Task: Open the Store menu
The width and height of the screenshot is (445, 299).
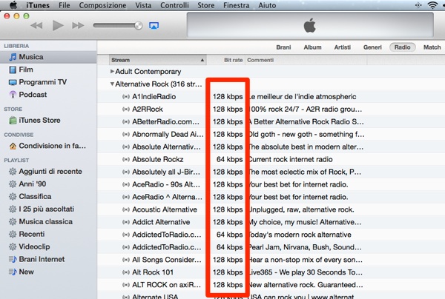Action: tap(206, 5)
